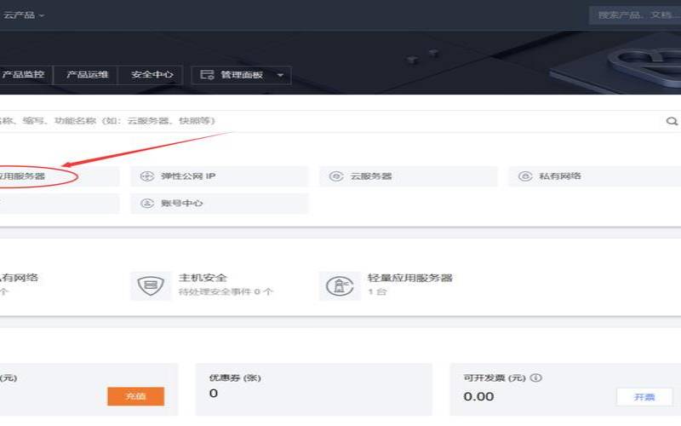Open the 私有网络 shortcut

[595, 176]
